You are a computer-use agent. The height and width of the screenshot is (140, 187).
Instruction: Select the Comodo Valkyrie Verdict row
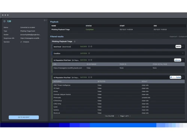click(119, 94)
